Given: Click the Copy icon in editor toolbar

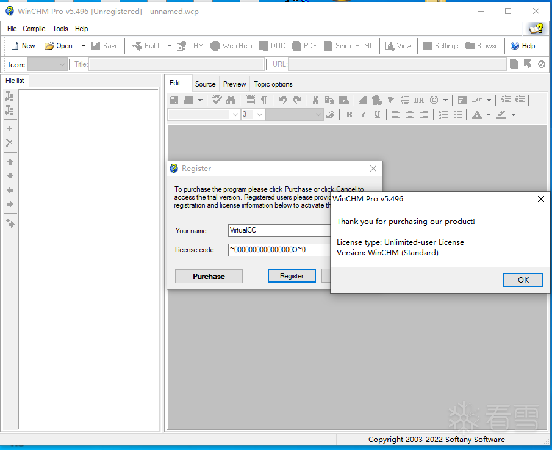Looking at the screenshot, I should pyautogui.click(x=329, y=100).
